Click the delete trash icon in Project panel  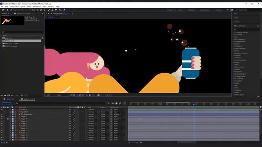click(22, 96)
